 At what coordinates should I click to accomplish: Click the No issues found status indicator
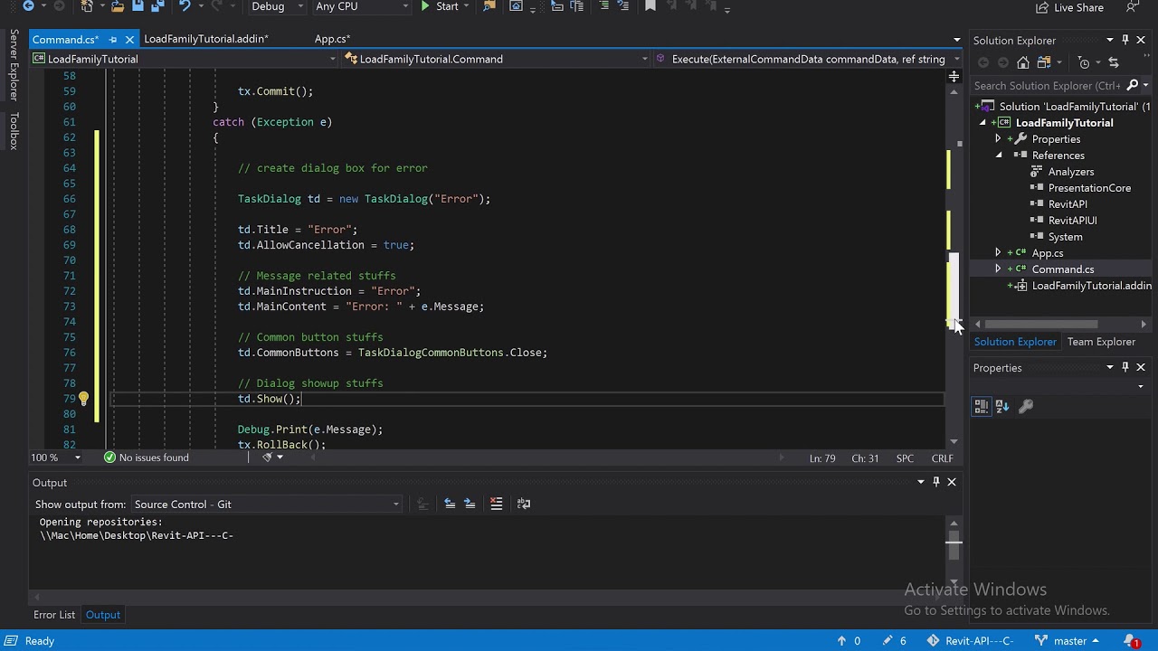147,458
